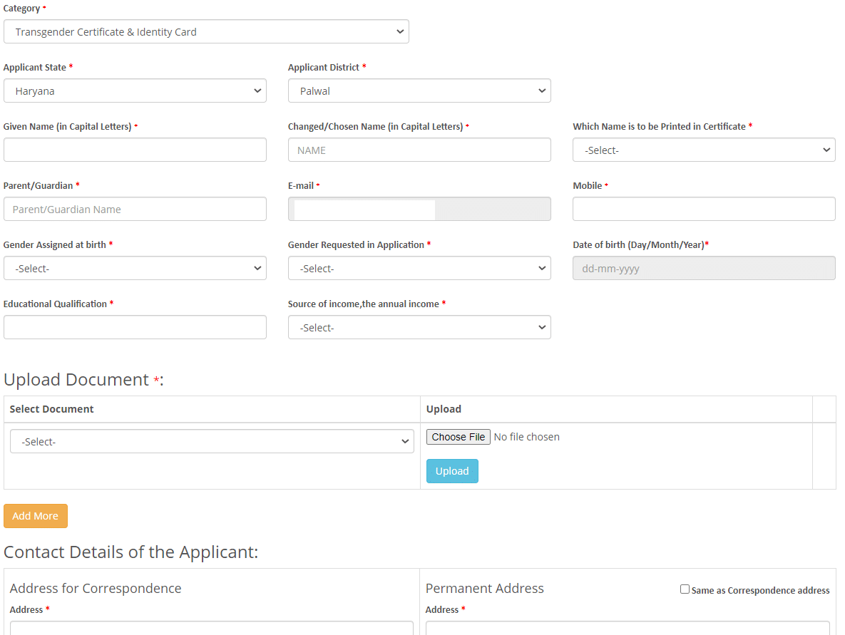Click the Add More button
Viewport: 845px width, 635px height.
pyautogui.click(x=36, y=516)
